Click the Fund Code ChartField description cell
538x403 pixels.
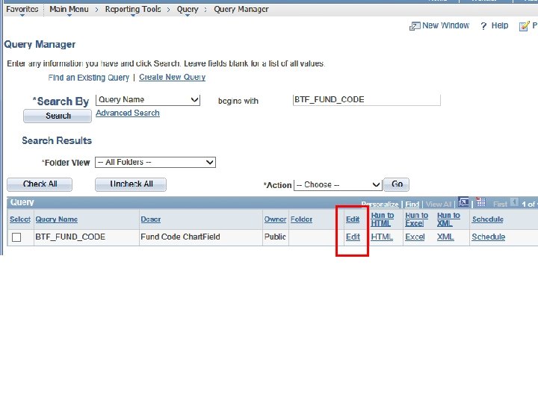pyautogui.click(x=181, y=237)
